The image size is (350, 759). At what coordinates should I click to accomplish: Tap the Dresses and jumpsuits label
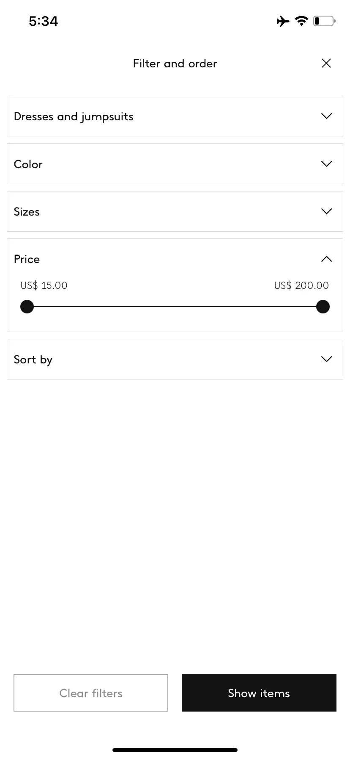click(74, 117)
